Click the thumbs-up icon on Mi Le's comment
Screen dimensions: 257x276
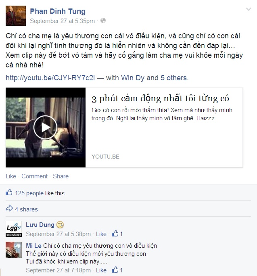115,270
